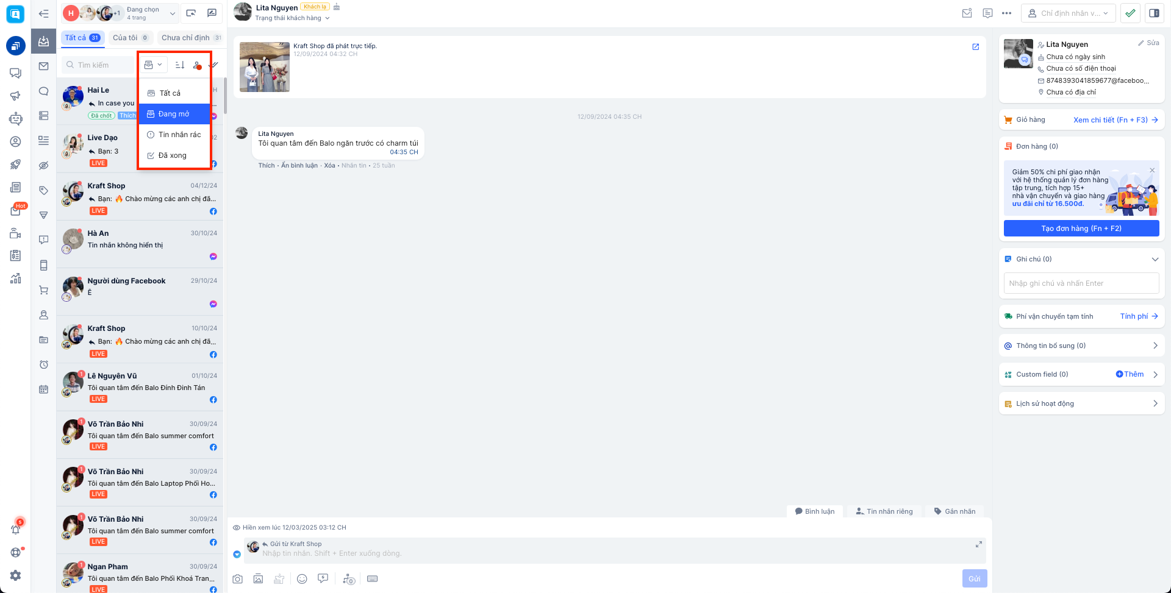The height and width of the screenshot is (593, 1171).
Task: Click the Thêm custom field link
Action: click(1130, 374)
